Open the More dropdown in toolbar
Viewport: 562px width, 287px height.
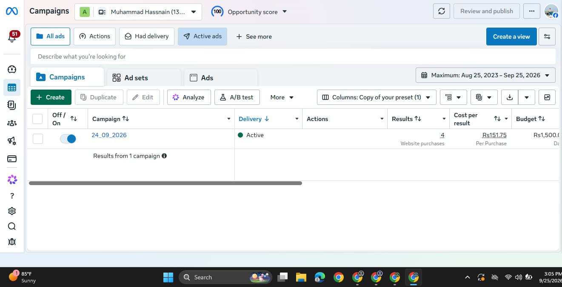pyautogui.click(x=282, y=97)
